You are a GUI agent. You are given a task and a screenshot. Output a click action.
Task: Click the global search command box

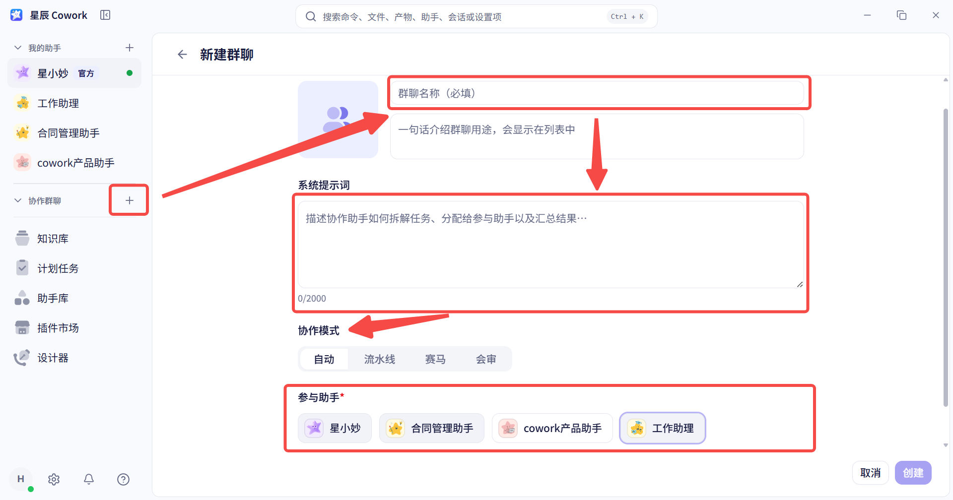point(476,17)
